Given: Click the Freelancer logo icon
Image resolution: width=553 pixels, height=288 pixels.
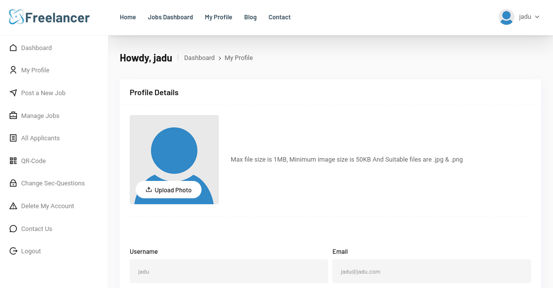Looking at the screenshot, I should [x=16, y=16].
